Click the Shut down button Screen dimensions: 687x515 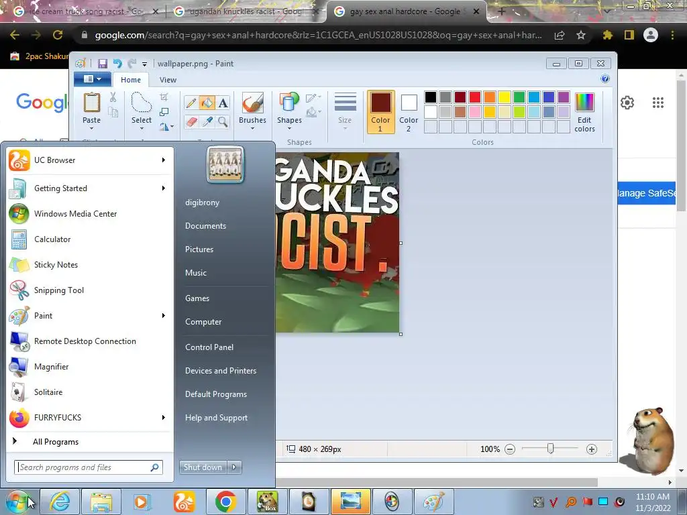[203, 467]
